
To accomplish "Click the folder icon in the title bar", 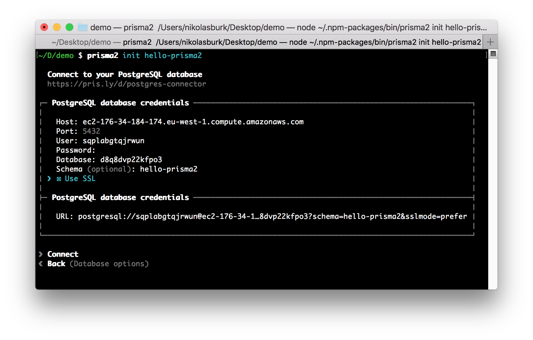I will (x=83, y=27).
